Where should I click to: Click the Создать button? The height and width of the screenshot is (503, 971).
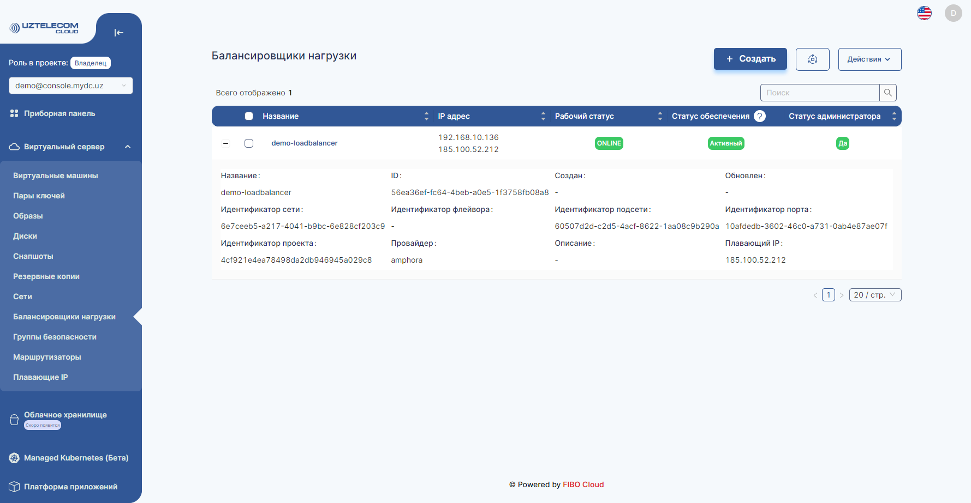tap(750, 58)
